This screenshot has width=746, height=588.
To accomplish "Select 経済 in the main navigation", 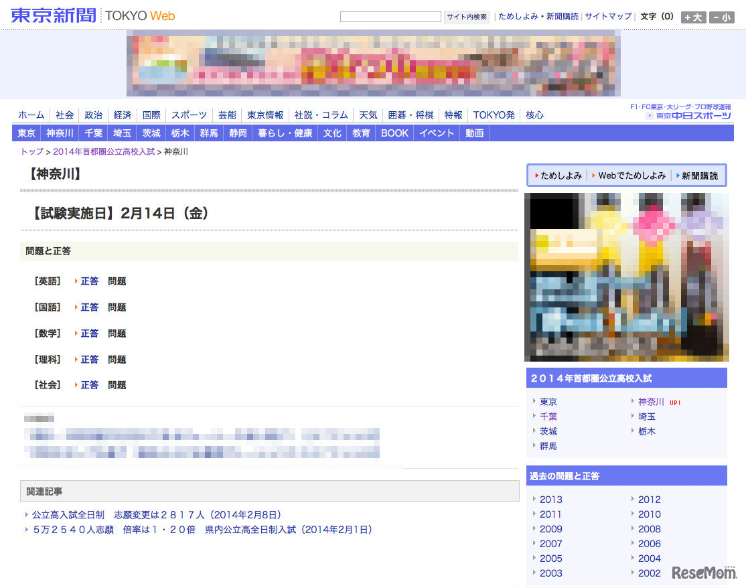I will coord(123,115).
